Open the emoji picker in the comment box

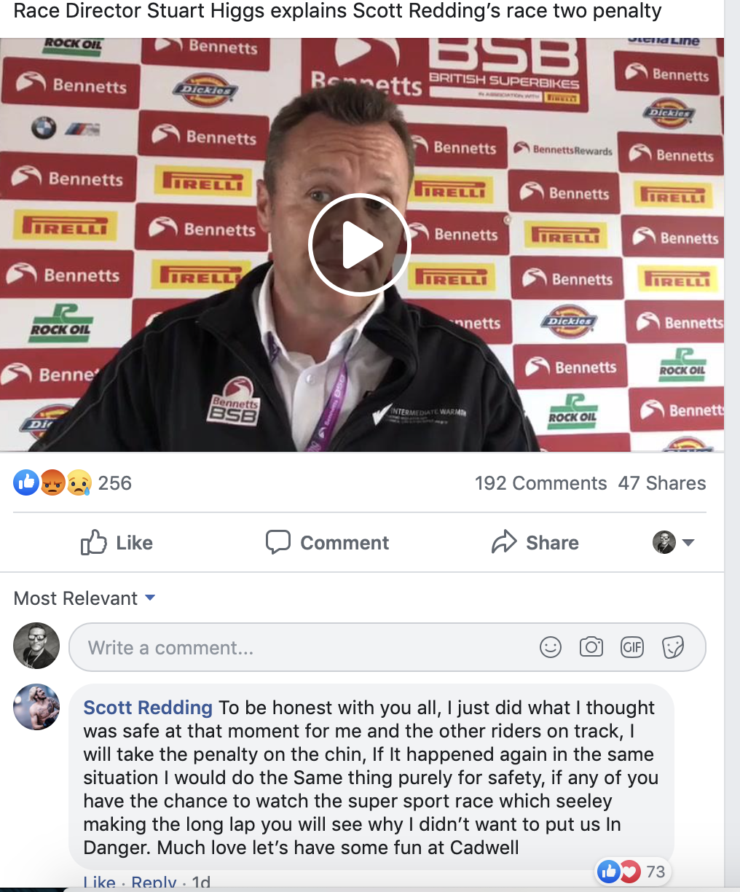pos(551,647)
